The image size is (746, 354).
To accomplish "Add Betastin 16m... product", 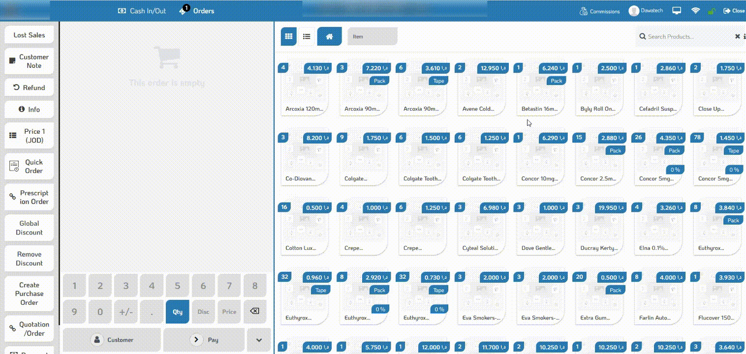I will pyautogui.click(x=540, y=88).
